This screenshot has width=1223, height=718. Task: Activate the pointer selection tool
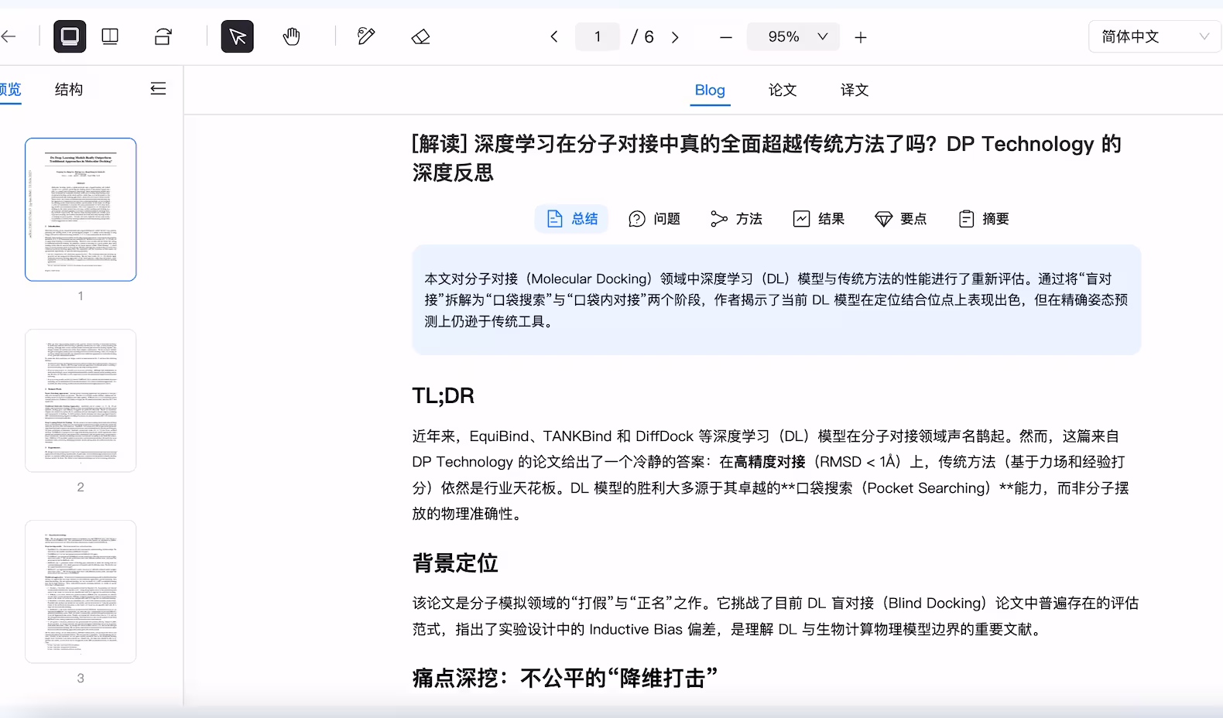pyautogui.click(x=238, y=36)
